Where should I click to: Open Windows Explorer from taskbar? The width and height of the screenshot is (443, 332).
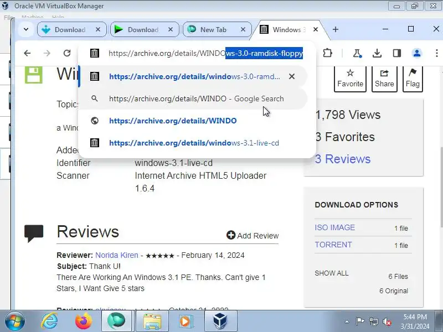[x=152, y=321]
